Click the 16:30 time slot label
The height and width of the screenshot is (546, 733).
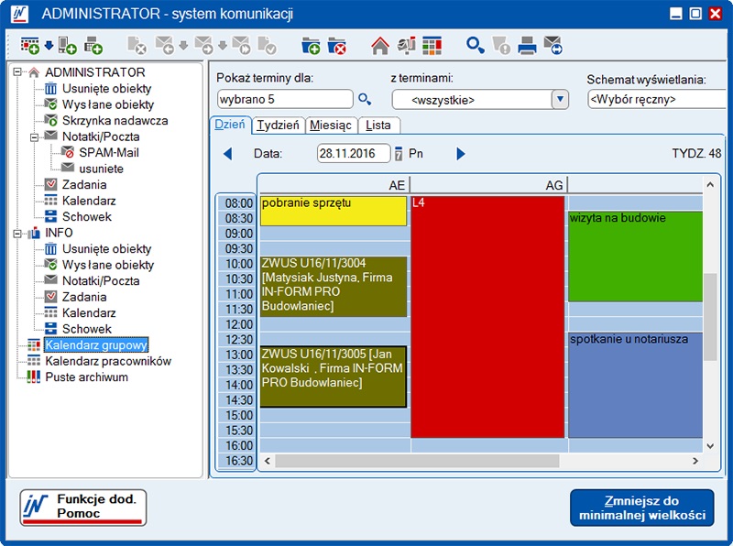pos(238,461)
